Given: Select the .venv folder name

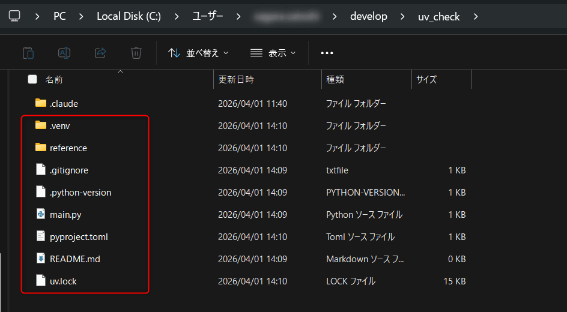Looking at the screenshot, I should pyautogui.click(x=60, y=125).
